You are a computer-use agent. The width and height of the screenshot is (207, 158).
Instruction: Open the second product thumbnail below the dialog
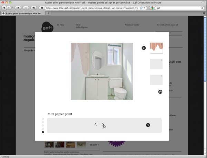click(x=60, y=145)
